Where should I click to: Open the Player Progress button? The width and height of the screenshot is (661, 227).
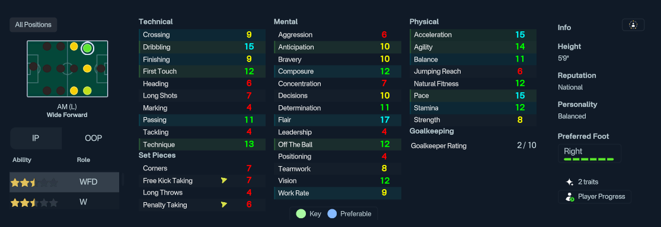tap(595, 197)
